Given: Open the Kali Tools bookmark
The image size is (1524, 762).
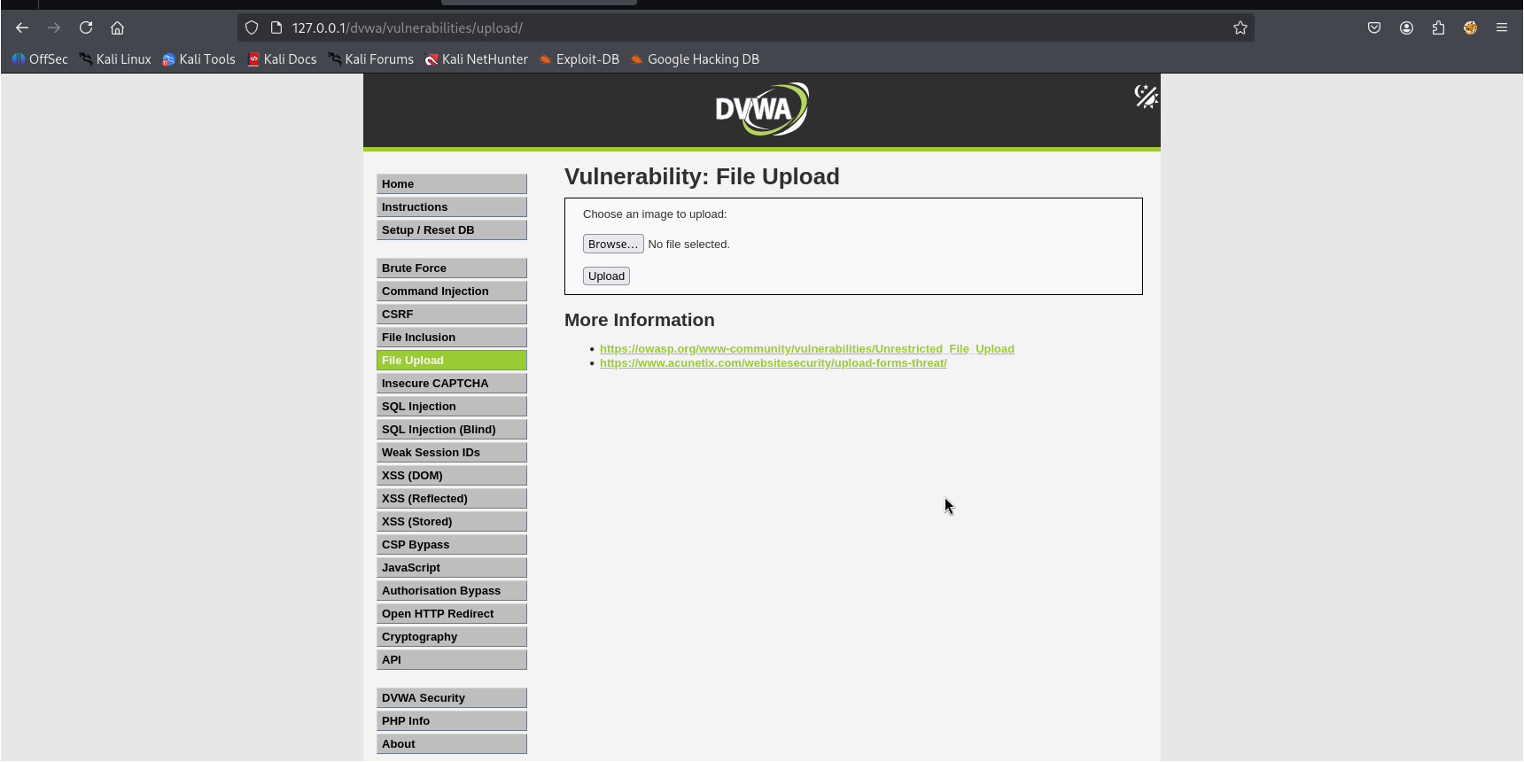Looking at the screenshot, I should click(x=198, y=59).
